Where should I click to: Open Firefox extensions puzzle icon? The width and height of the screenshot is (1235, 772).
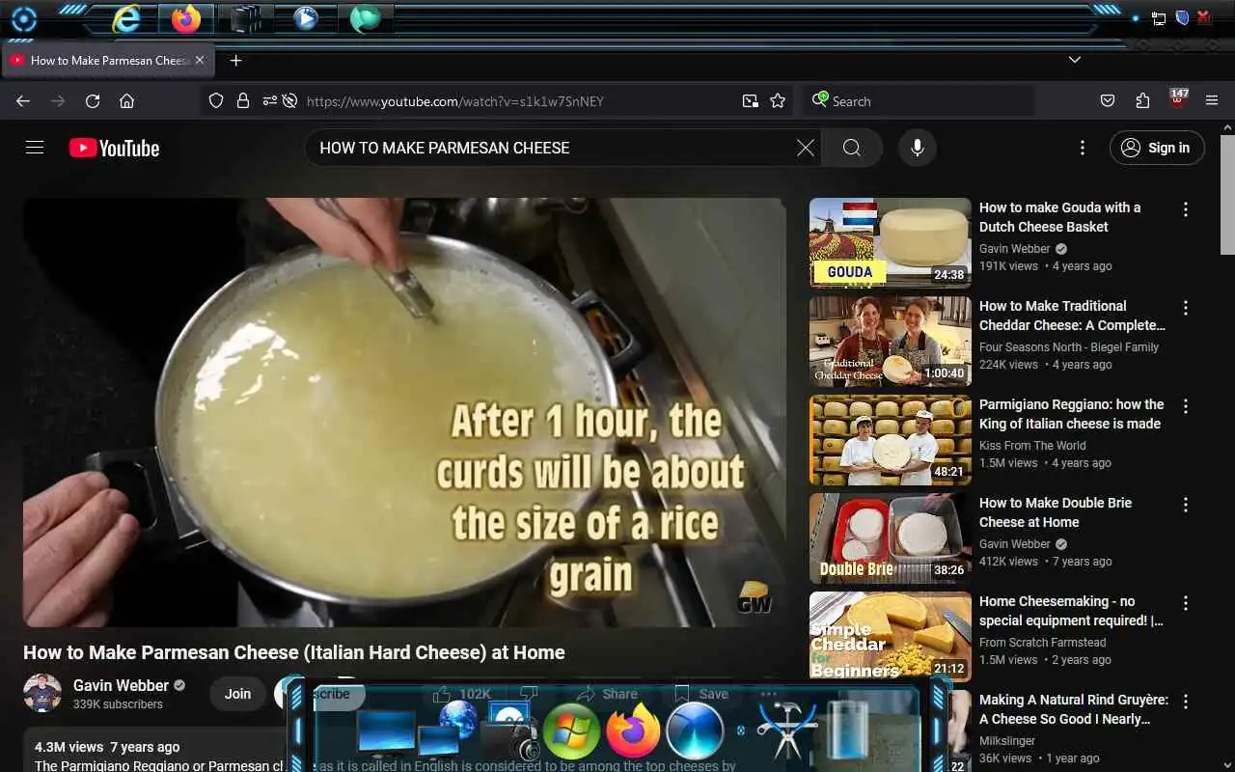(1142, 101)
